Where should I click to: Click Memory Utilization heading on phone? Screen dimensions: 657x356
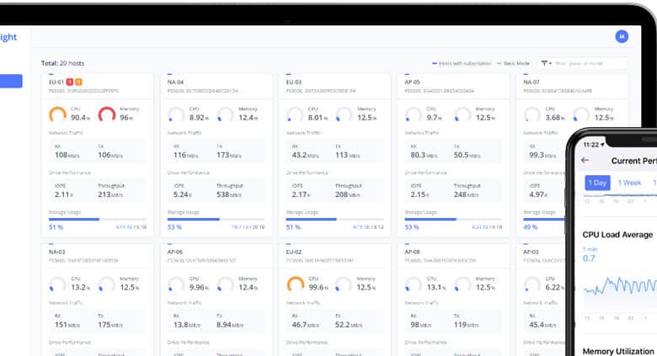click(x=618, y=351)
